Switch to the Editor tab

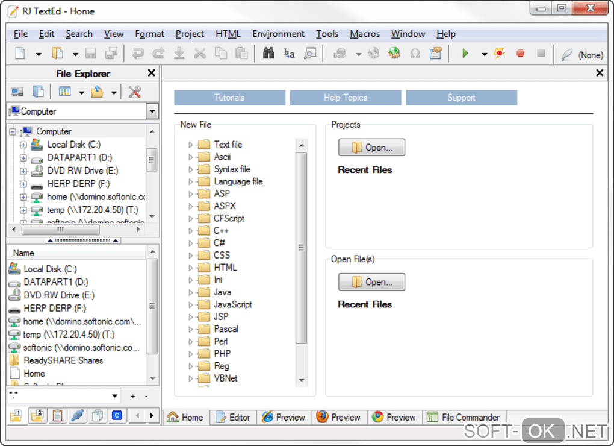(234, 418)
